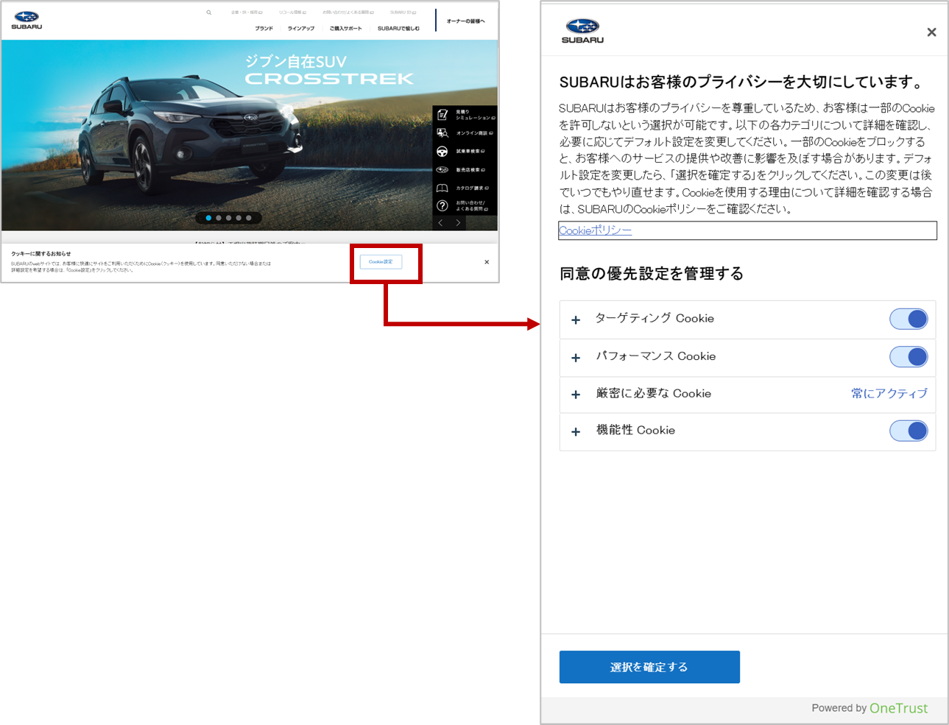Open お問い合わせ/よくある質問 in the top header
Image resolution: width=949 pixels, height=725 pixels.
[348, 13]
